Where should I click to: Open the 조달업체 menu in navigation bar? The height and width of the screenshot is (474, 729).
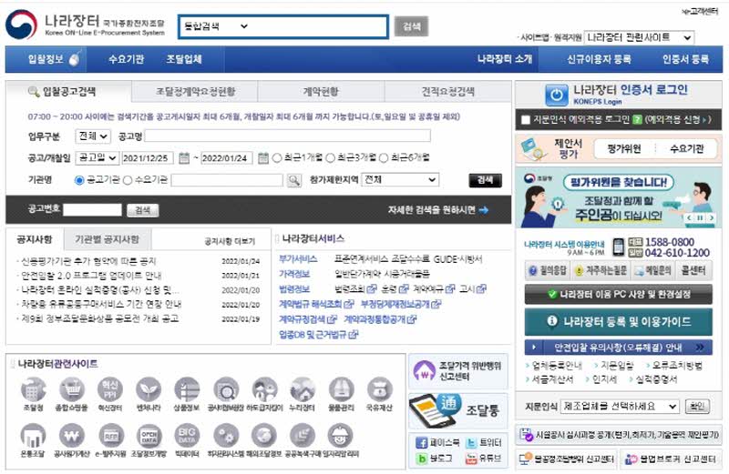click(x=184, y=59)
